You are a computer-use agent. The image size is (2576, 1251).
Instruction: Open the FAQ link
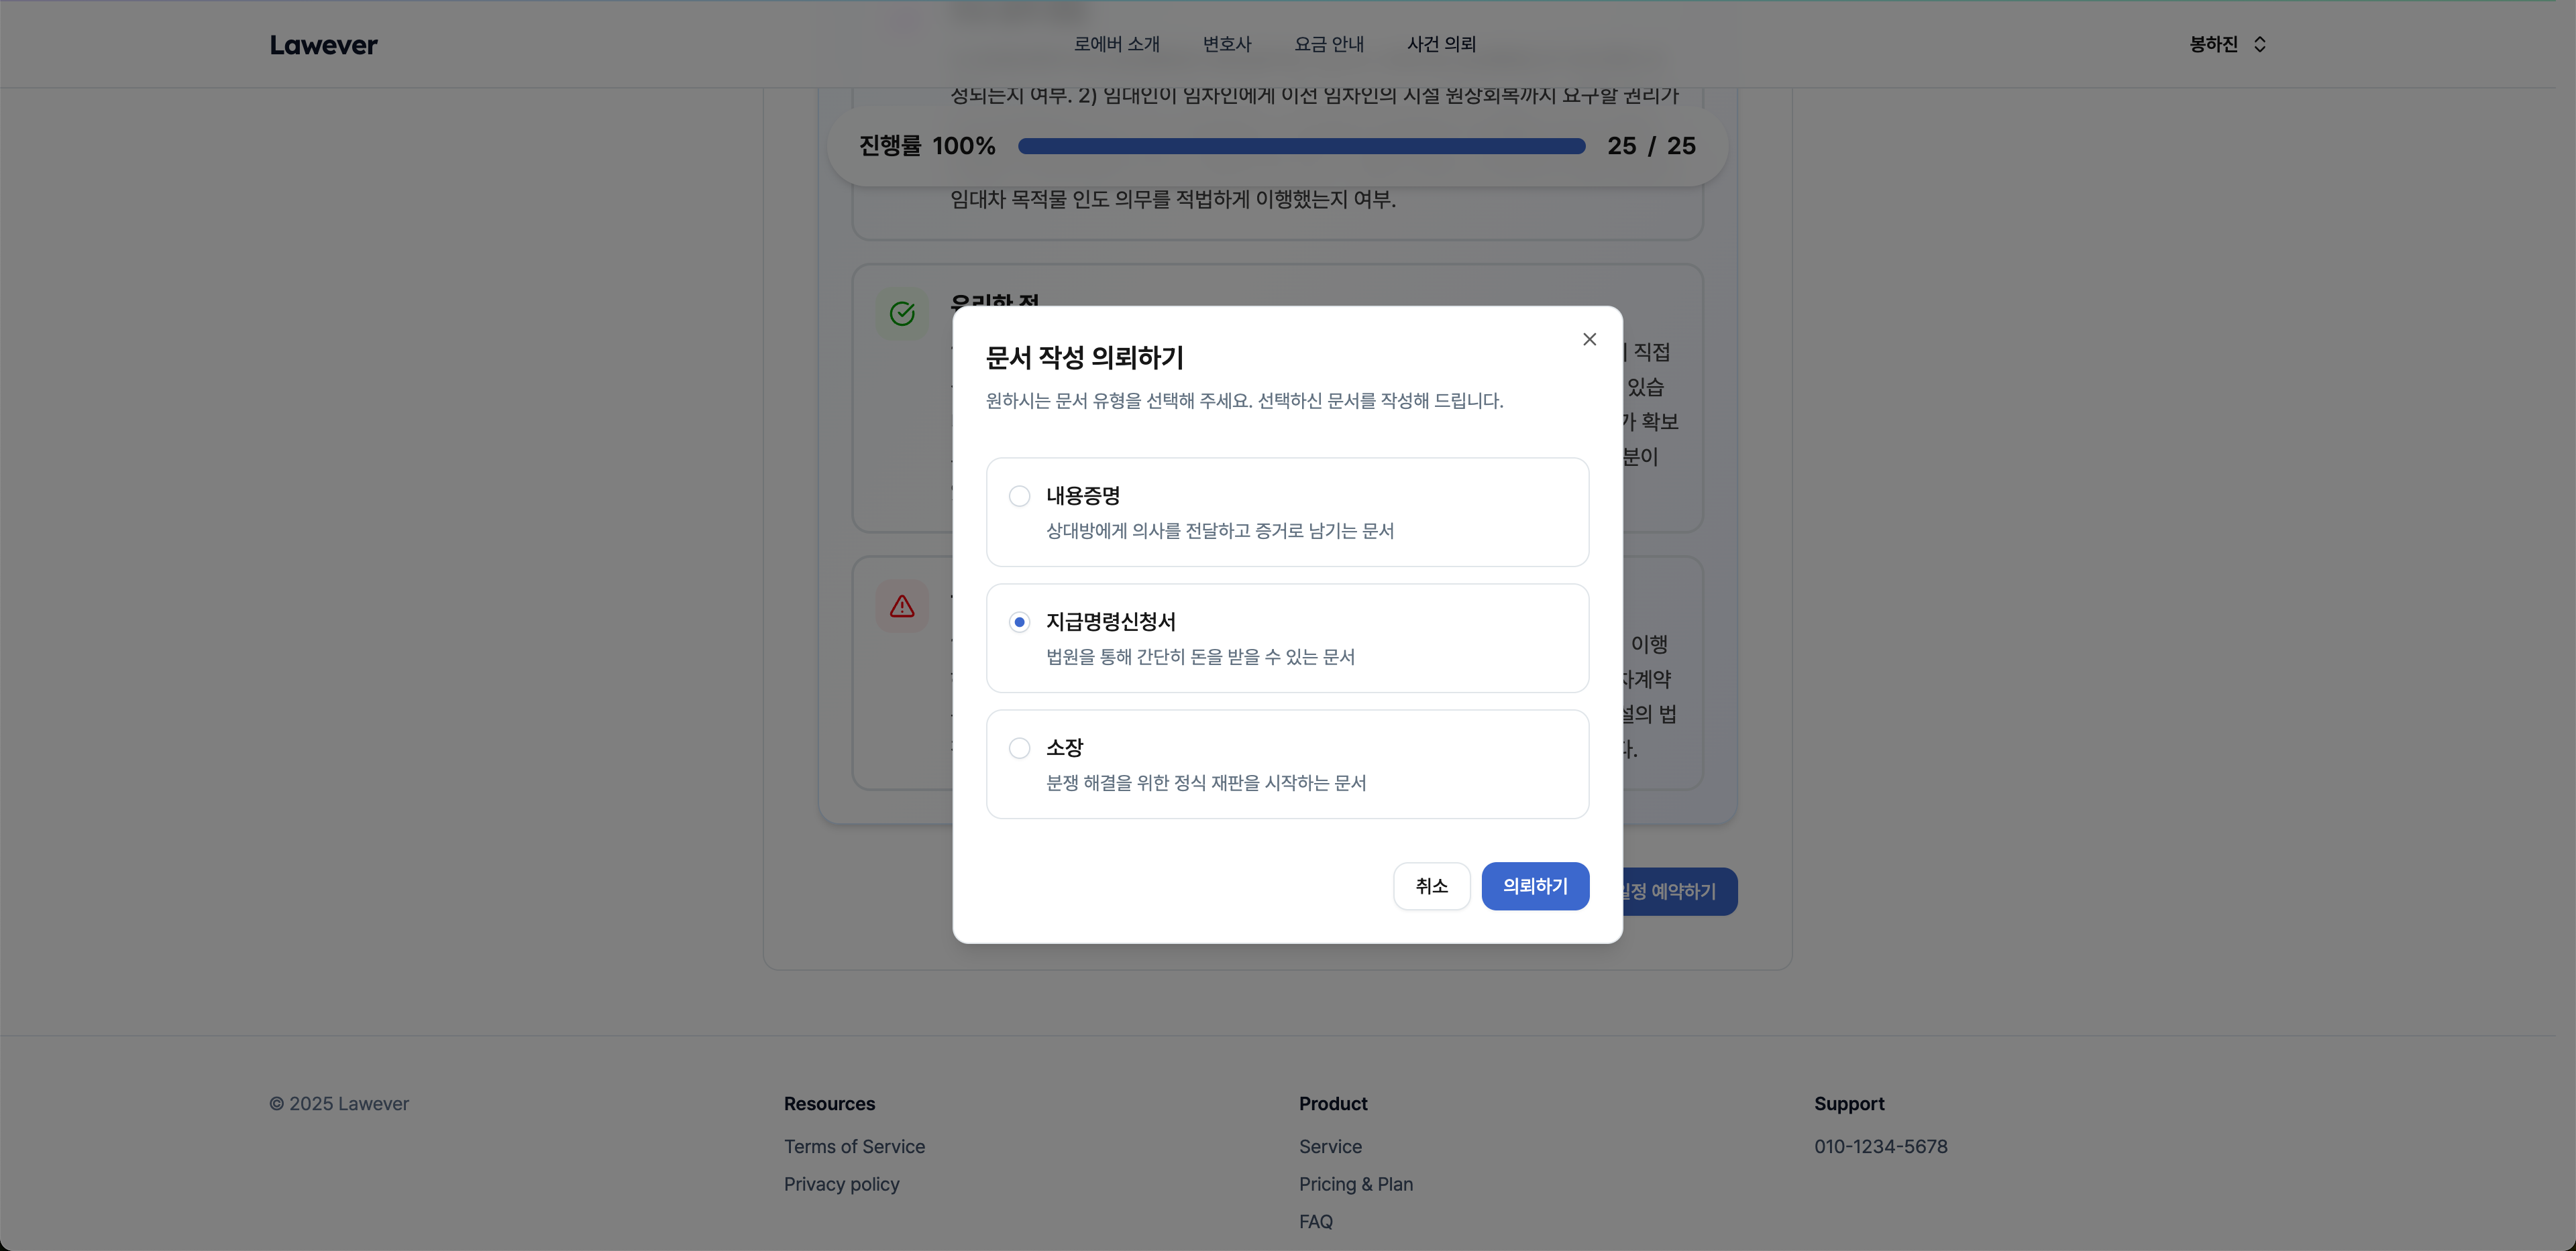pyautogui.click(x=1315, y=1221)
